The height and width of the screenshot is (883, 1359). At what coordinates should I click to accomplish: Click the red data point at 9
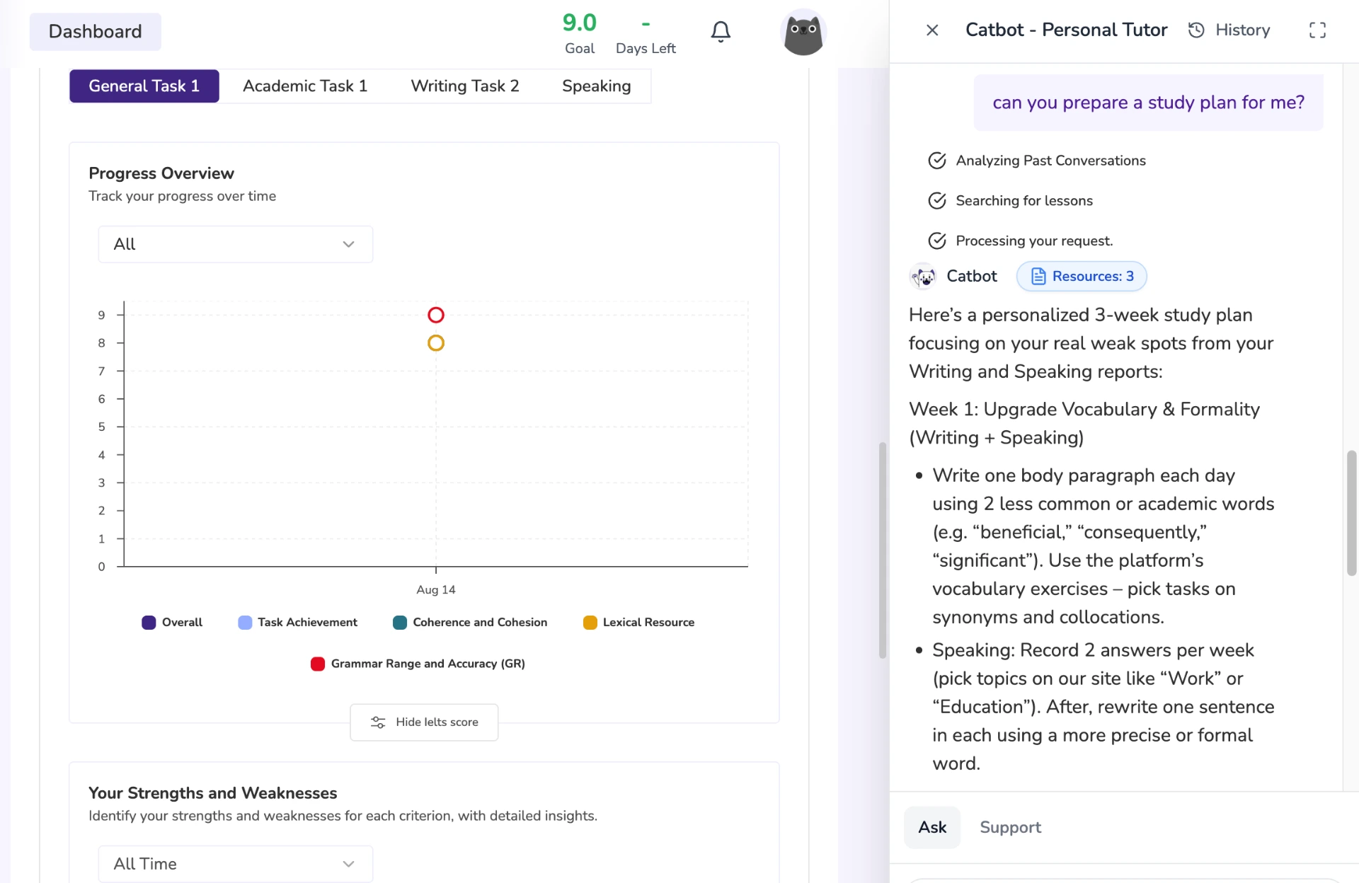click(436, 315)
